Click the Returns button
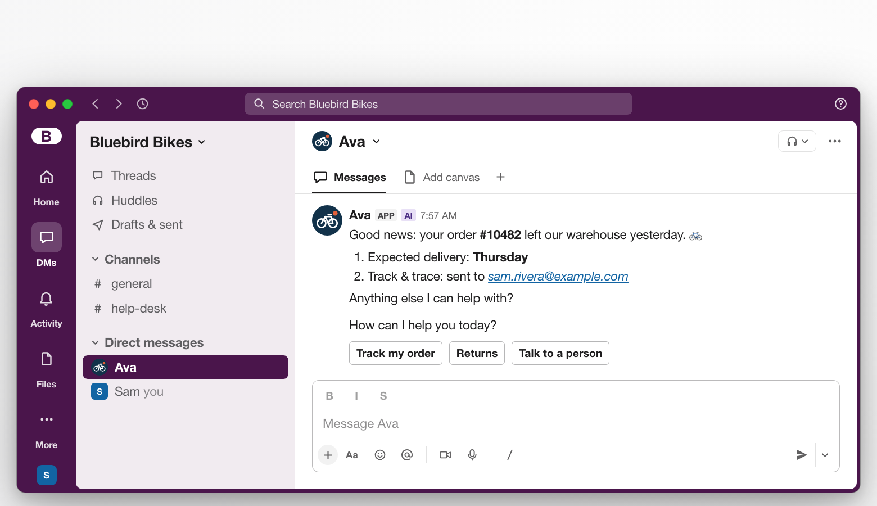 477,353
